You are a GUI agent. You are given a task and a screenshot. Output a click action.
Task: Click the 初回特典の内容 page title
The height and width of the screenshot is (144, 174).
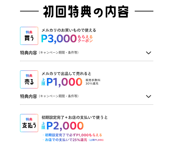86,12
